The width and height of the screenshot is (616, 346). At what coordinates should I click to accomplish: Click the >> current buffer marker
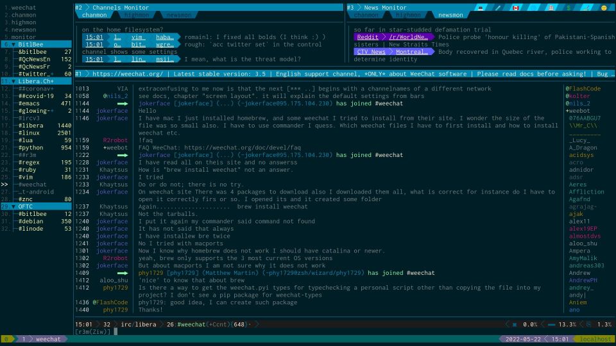pos(4,185)
